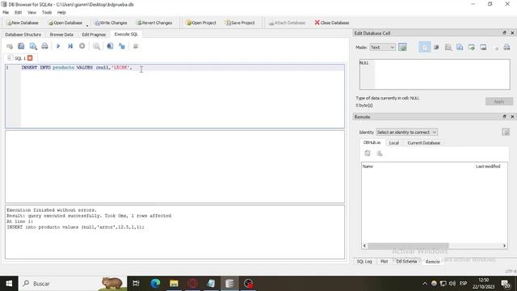Switch to the Plot bottom tab
The width and height of the screenshot is (517, 291).
coord(385,261)
